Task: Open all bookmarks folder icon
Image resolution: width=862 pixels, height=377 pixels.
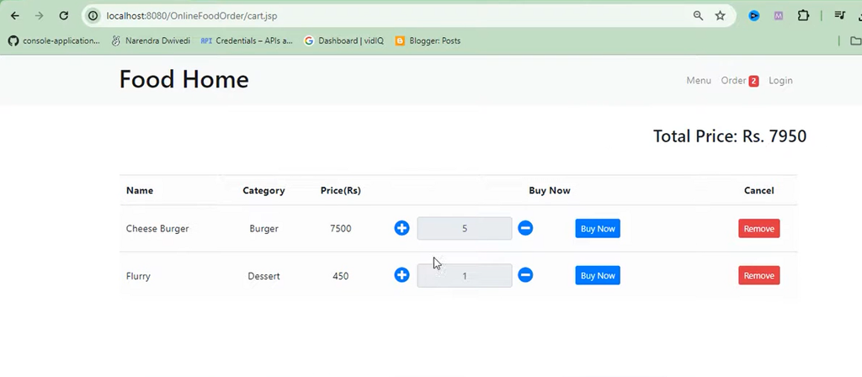Action: pyautogui.click(x=856, y=40)
